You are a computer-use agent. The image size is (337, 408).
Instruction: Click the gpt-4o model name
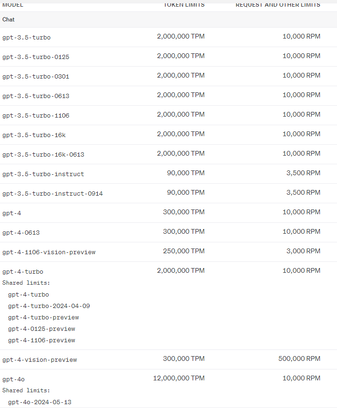tap(13, 379)
